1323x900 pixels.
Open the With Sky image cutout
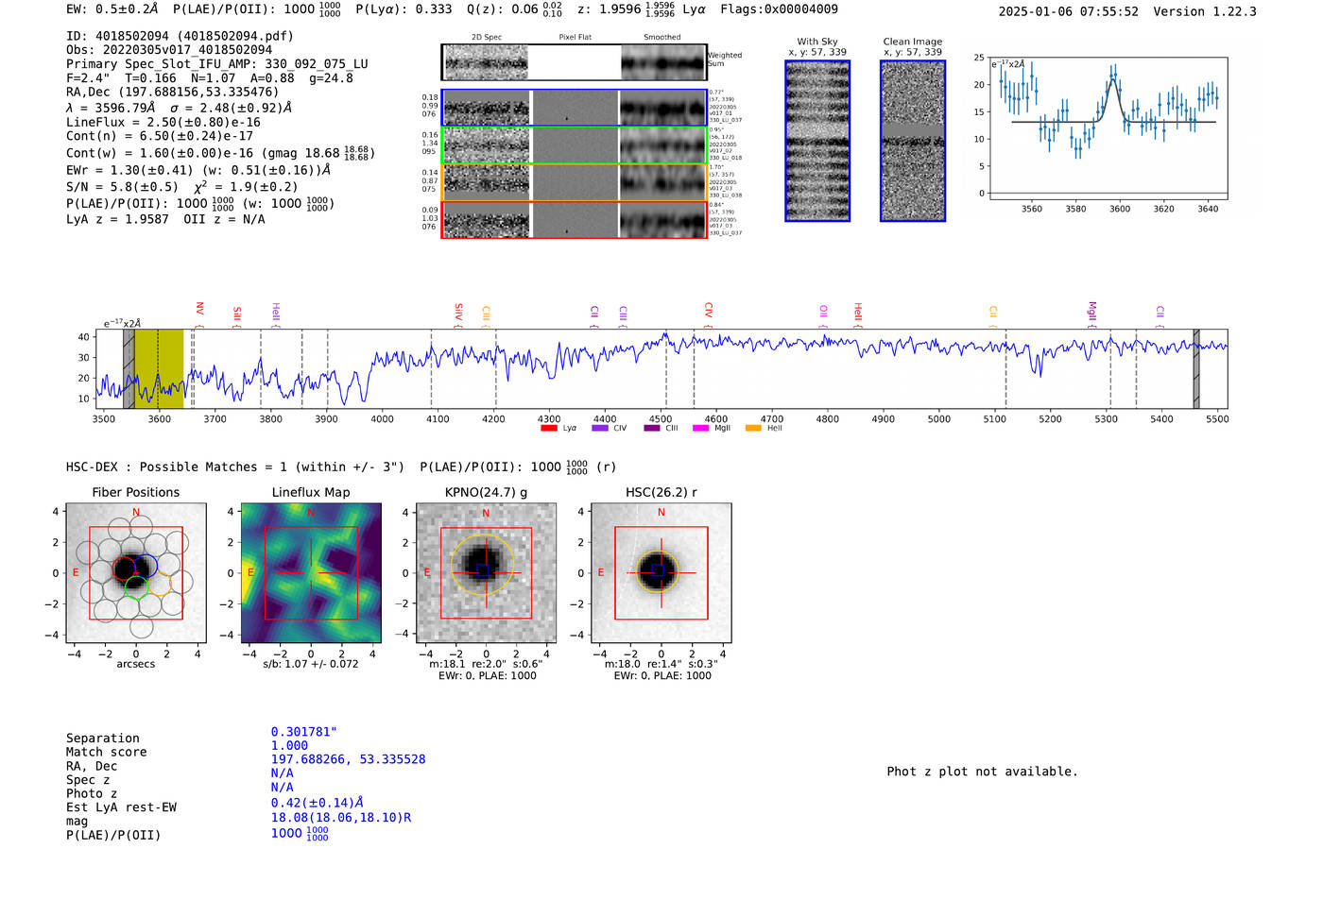[817, 141]
